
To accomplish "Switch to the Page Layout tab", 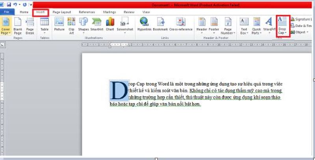I will click(62, 12).
